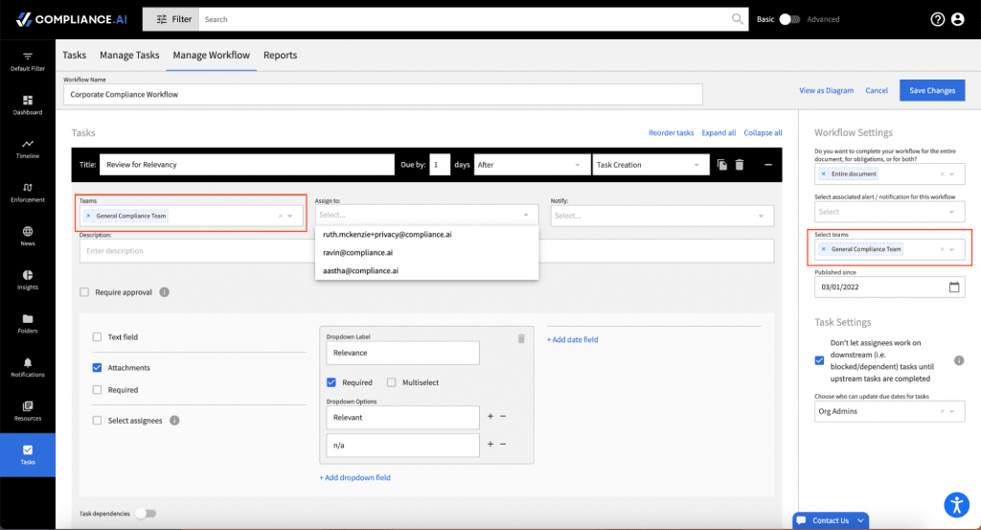
Task: Delete the Relevance dropdown field
Action: coord(521,338)
